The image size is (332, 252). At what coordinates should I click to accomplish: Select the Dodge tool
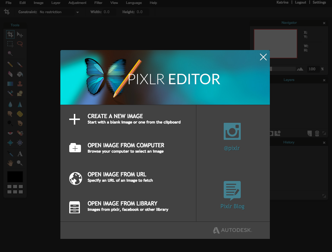click(x=10, y=123)
